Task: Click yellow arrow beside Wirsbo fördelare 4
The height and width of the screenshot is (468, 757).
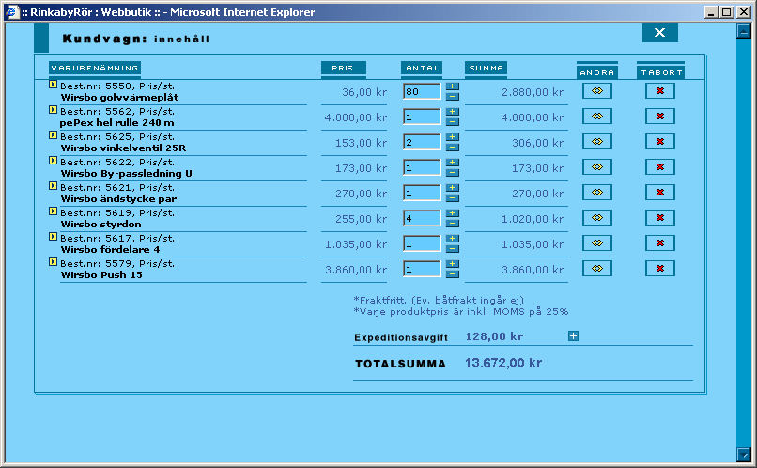Action: click(54, 237)
